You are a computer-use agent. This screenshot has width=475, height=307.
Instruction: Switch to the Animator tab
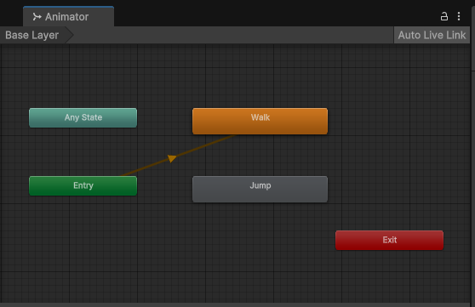(x=68, y=16)
